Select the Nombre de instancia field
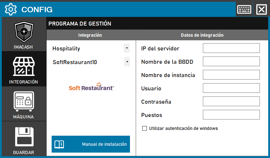 coord(231,75)
